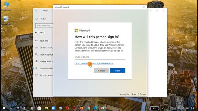Maximize the Settings window
Viewport: 198px width, 111px height.
coord(157,11)
